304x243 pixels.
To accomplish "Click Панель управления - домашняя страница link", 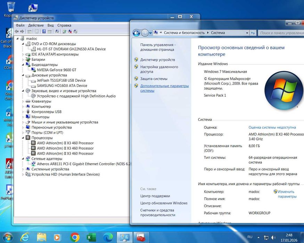I will (x=158, y=47).
